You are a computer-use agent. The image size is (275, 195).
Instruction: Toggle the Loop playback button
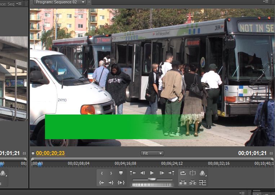click(183, 173)
